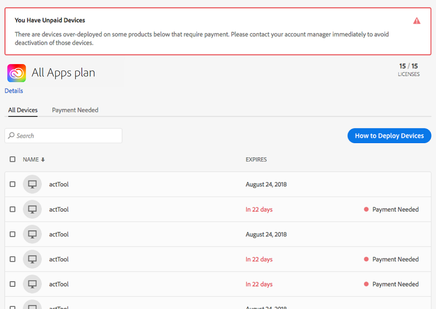Toggle the select-all checkbox in header
436x309 pixels.
pyautogui.click(x=13, y=159)
